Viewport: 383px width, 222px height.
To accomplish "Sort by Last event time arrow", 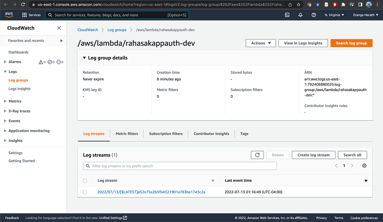I will pyautogui.click(x=366, y=181).
